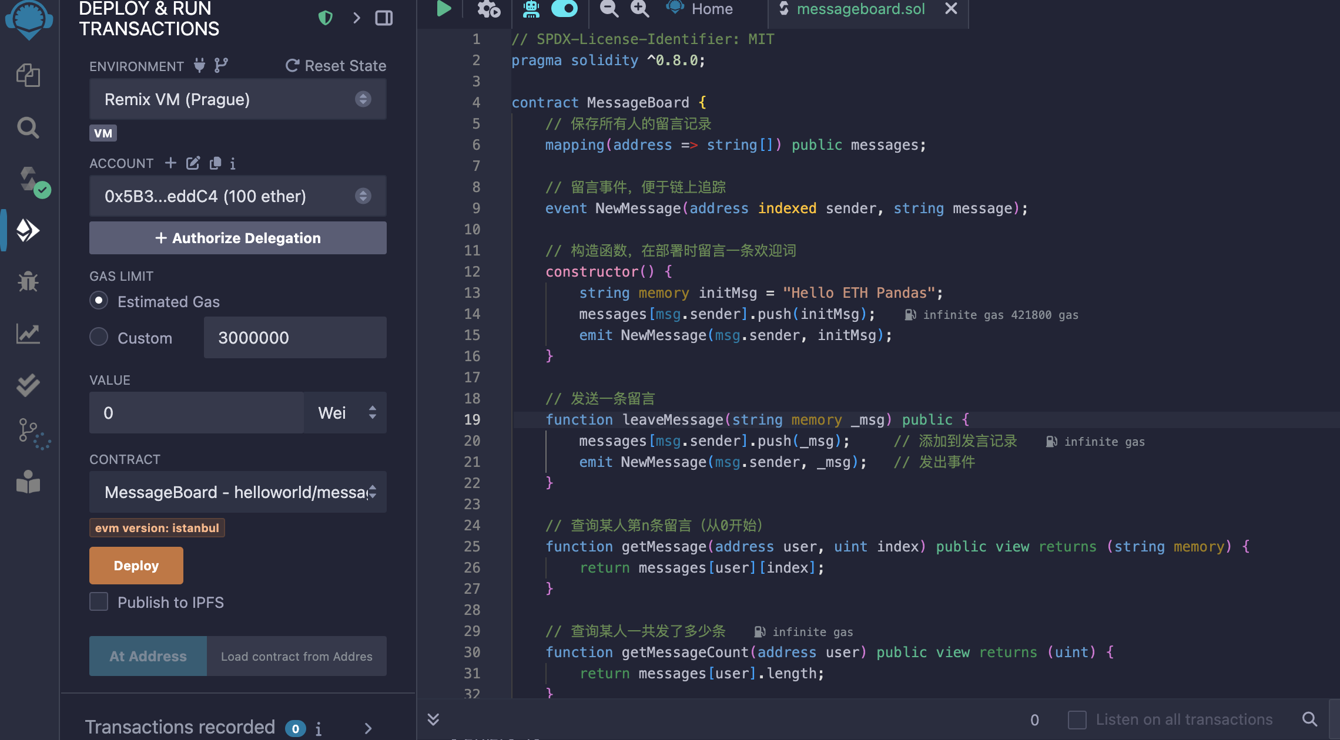Open the unit testing double-check icon

point(28,385)
